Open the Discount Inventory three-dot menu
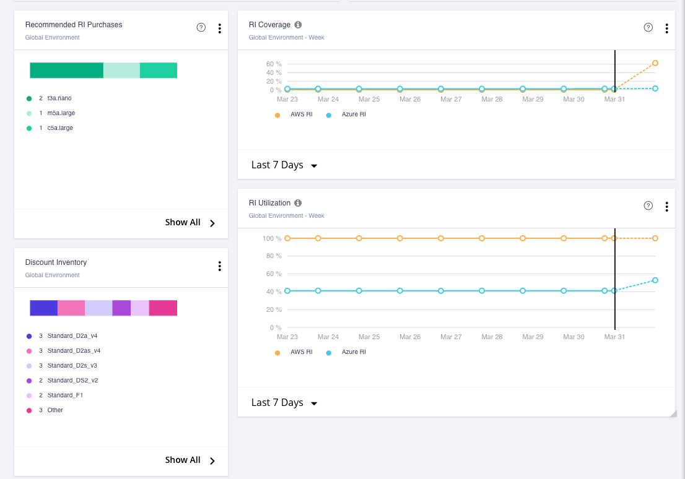The image size is (685, 479). pyautogui.click(x=219, y=266)
